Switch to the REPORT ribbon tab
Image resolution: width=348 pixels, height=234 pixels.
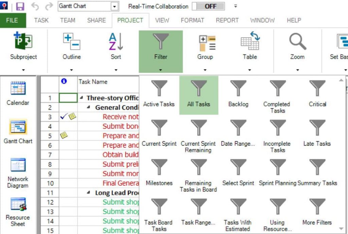[x=227, y=20]
